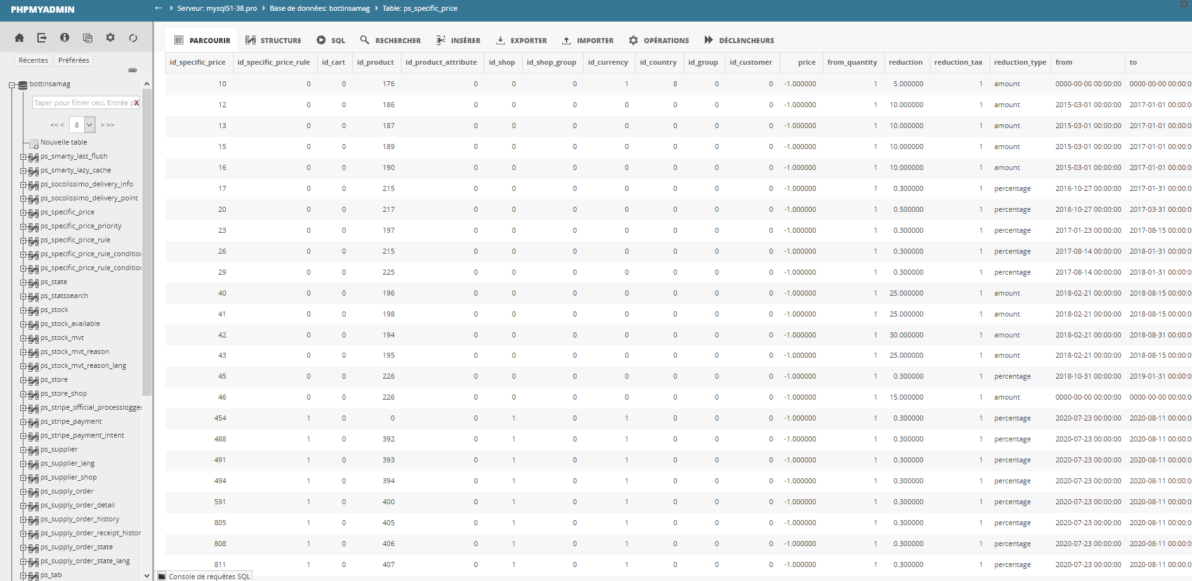Expand the ps_supply_order table node
This screenshot has height=581, width=1192.
pos(23,492)
